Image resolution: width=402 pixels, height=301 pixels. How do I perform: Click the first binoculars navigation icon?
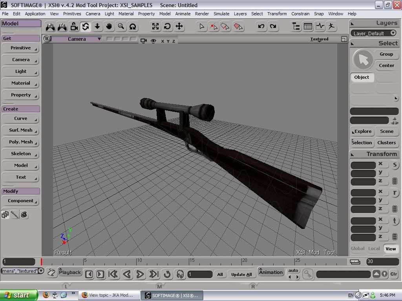click(50, 26)
